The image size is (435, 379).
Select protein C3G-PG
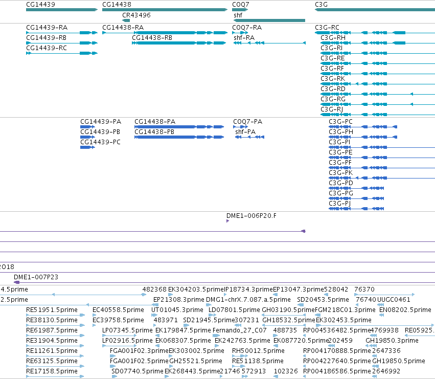click(x=341, y=193)
